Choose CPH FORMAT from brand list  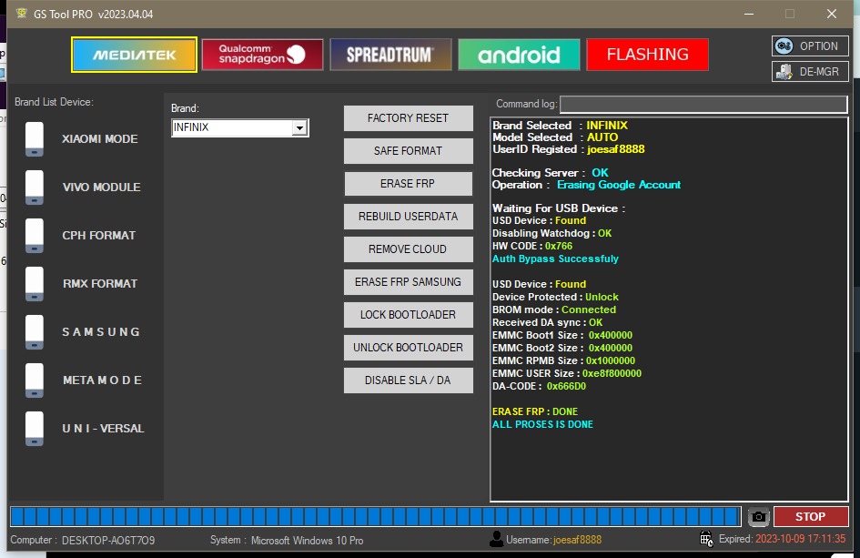(x=98, y=236)
